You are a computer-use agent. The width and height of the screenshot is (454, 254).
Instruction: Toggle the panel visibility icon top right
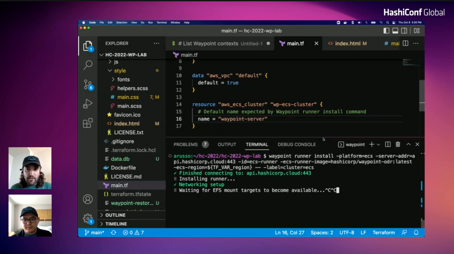[x=395, y=31]
